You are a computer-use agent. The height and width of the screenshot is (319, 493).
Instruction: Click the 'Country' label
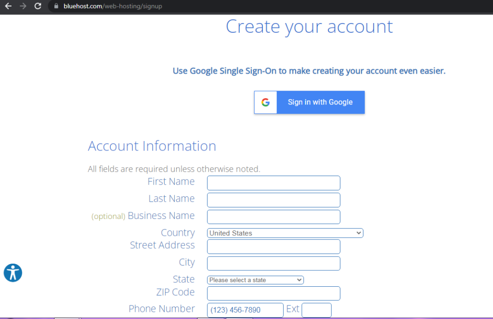click(178, 233)
